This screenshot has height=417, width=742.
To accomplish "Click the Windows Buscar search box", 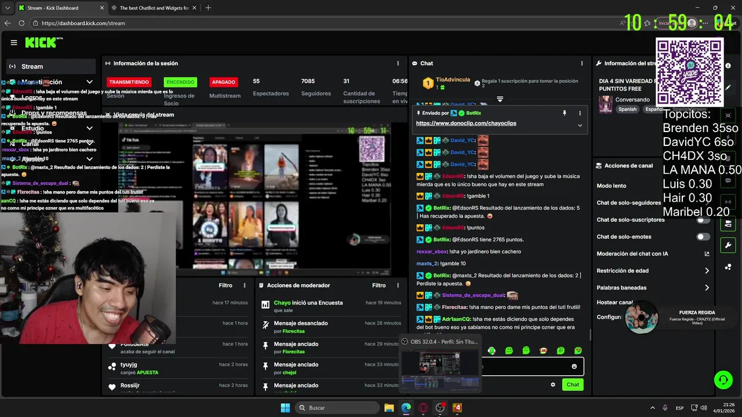I will pos(337,408).
